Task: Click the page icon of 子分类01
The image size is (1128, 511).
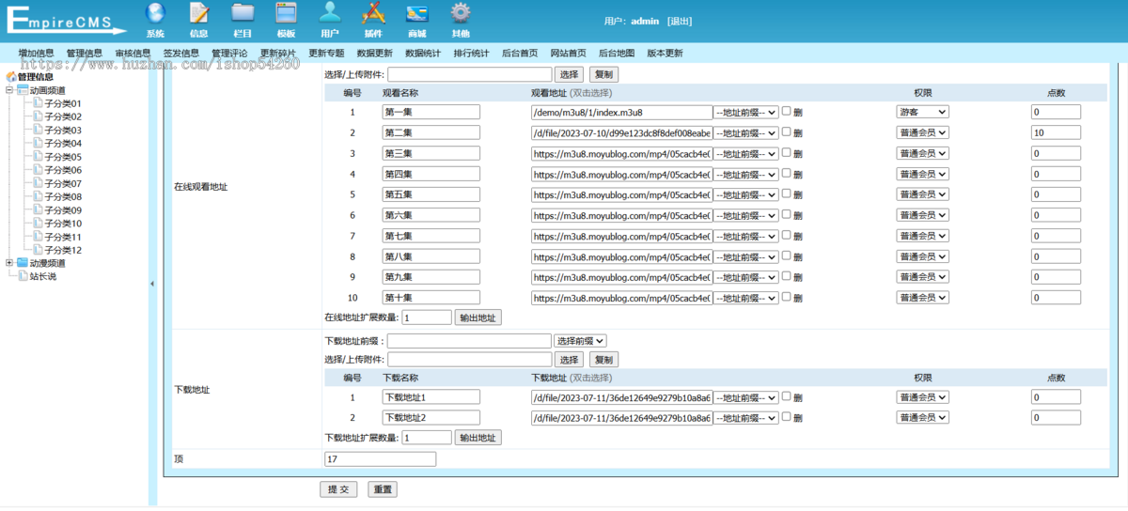Action: (x=38, y=103)
